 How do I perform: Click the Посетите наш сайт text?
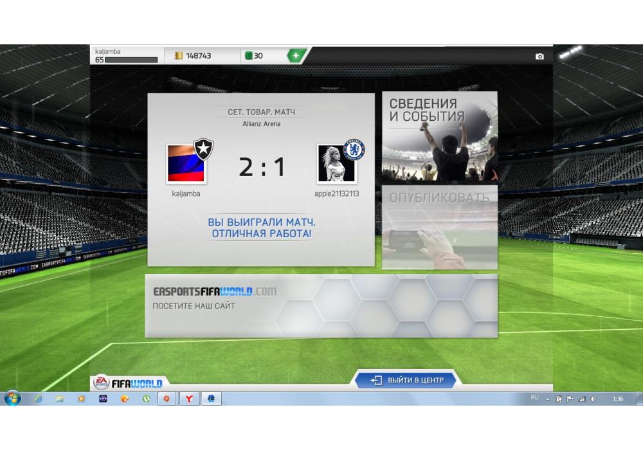pos(194,306)
